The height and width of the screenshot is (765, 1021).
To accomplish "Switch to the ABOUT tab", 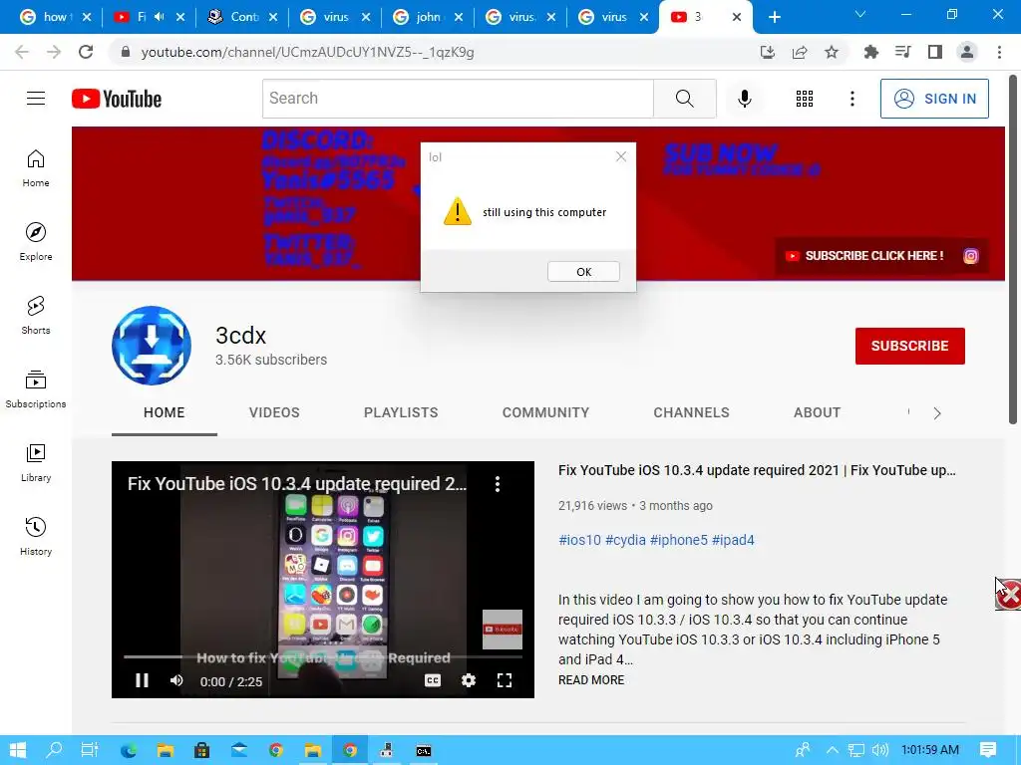I will click(x=817, y=412).
